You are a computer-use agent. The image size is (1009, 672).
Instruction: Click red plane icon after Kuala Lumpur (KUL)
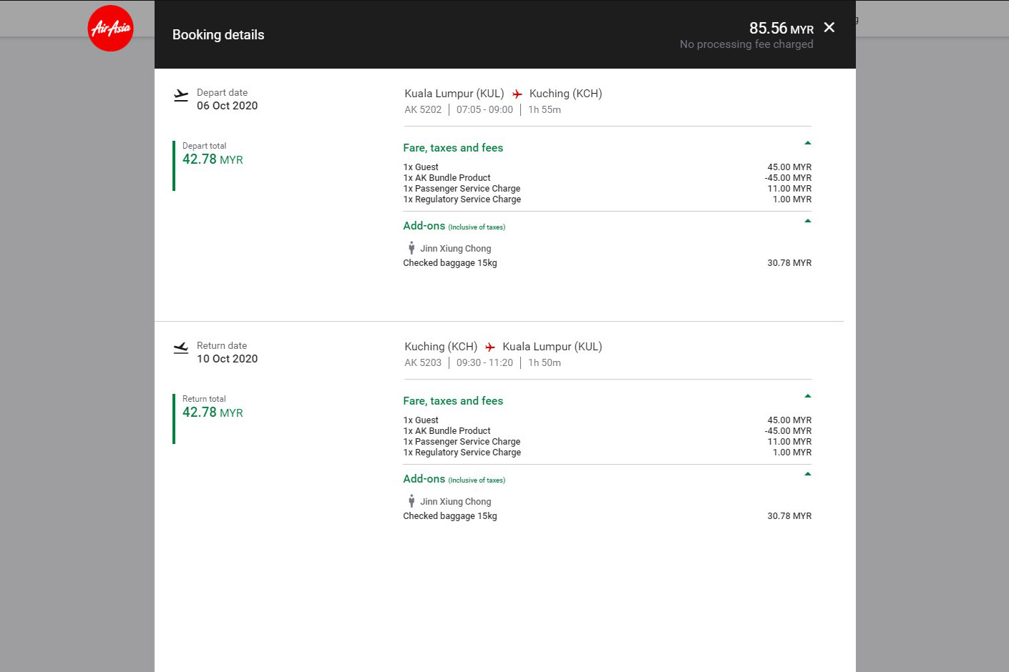tap(517, 94)
